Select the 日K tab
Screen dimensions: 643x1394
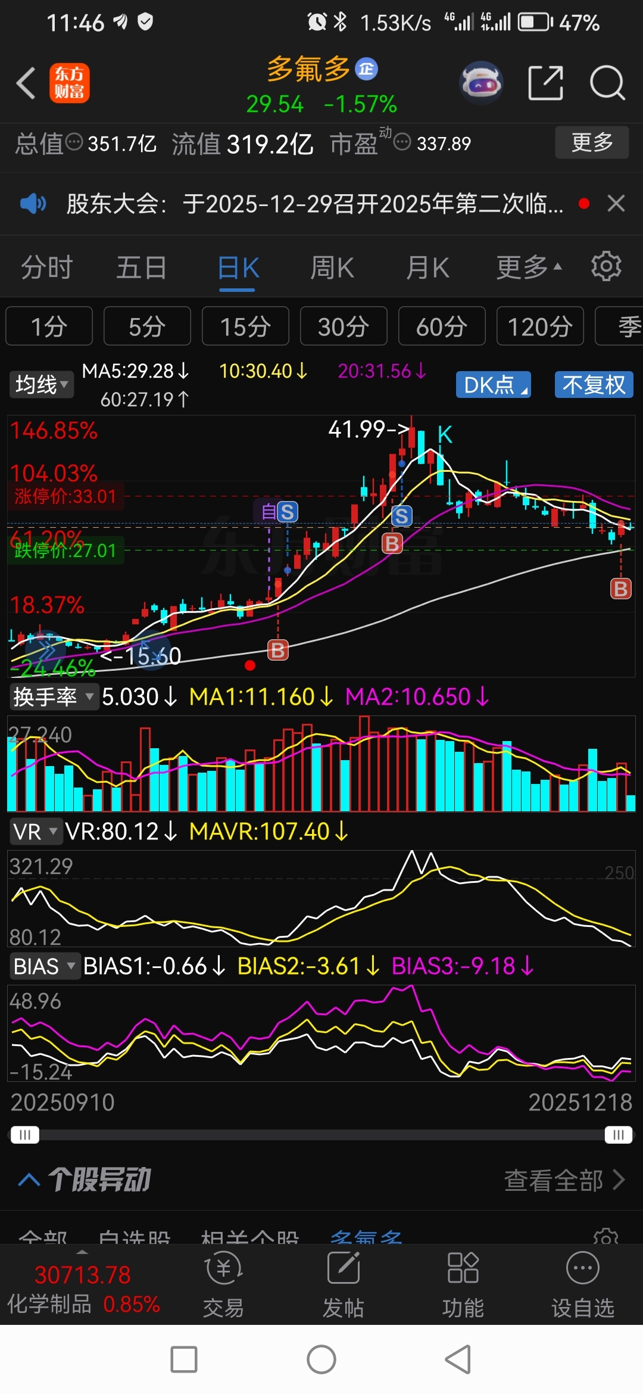tap(238, 267)
